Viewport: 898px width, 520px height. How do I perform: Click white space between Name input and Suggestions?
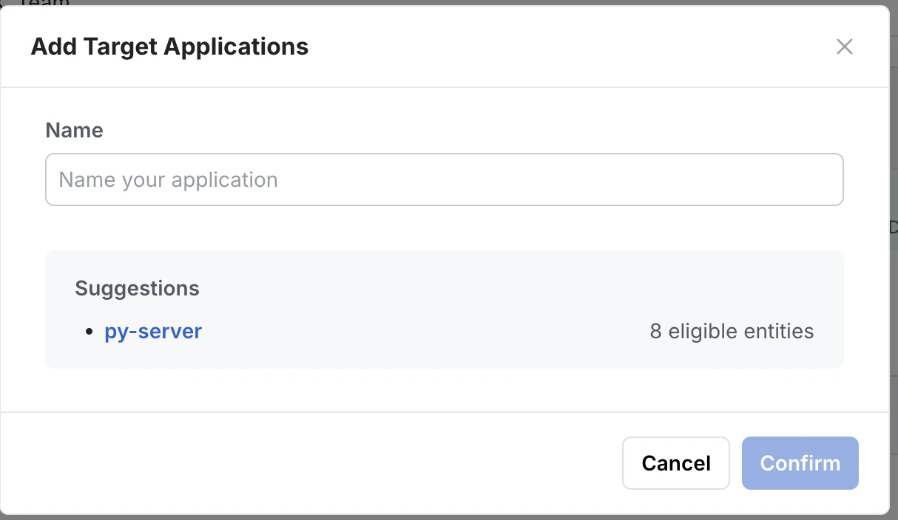(444, 228)
